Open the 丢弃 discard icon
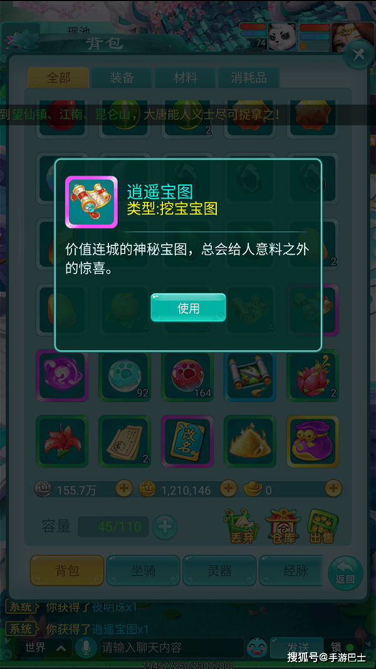376x669 pixels. (241, 525)
